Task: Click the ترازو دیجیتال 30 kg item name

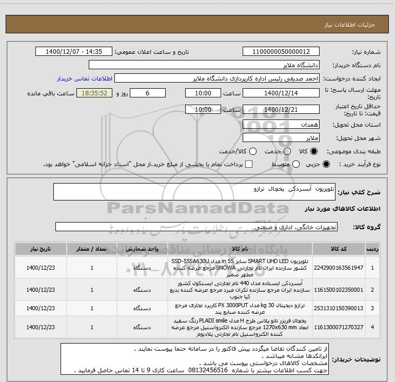Action: (x=240, y=308)
